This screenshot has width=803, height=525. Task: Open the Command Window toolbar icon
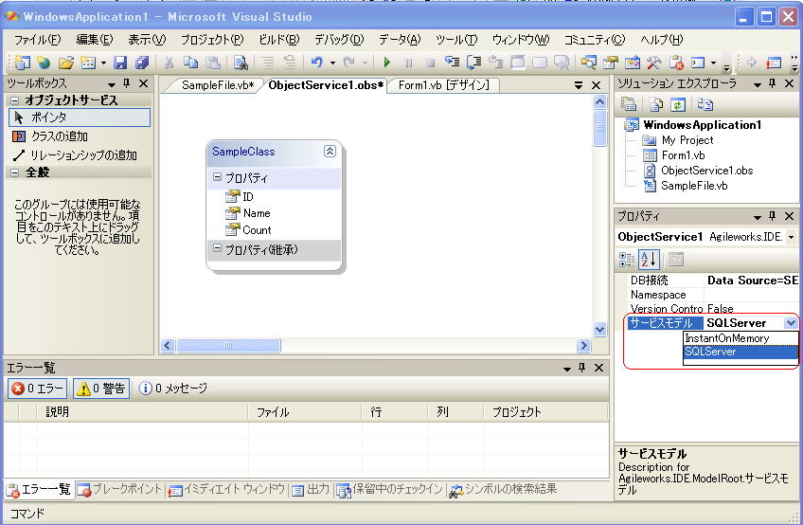699,63
